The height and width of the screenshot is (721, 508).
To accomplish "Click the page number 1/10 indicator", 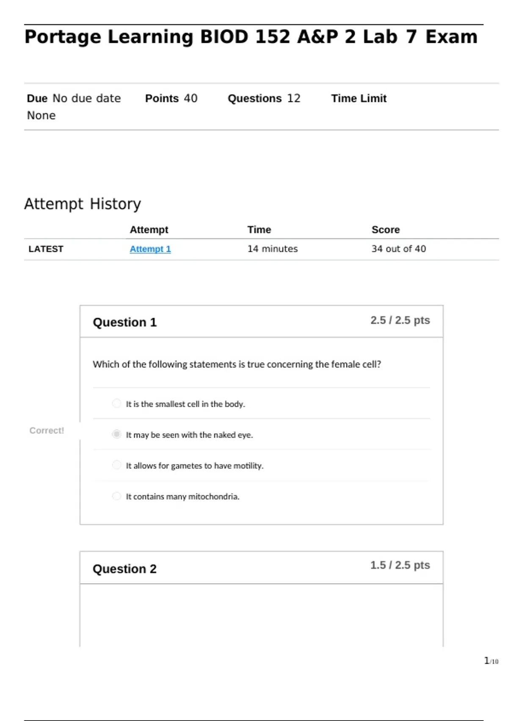I will click(x=491, y=661).
